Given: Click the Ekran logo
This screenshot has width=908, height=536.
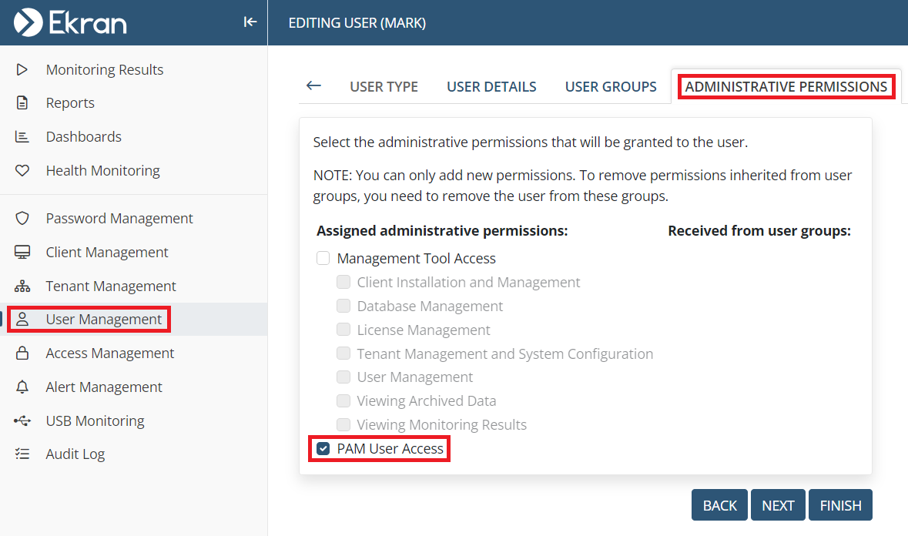Looking at the screenshot, I should (x=70, y=22).
